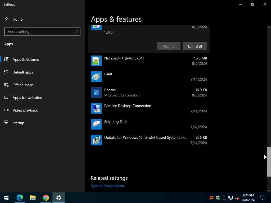Open the Windows Start menu
This screenshot has width=271, height=203.
6,198
